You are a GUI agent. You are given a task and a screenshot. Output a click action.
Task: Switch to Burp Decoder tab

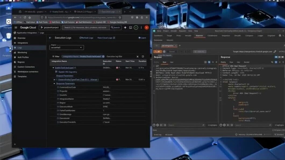237,36
